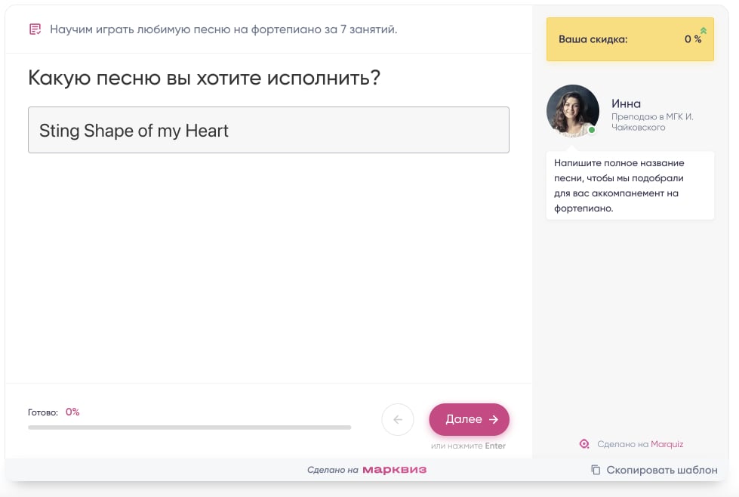This screenshot has height=497, width=739.
Task: Click the header text about 7 занятий
Action: click(x=223, y=29)
